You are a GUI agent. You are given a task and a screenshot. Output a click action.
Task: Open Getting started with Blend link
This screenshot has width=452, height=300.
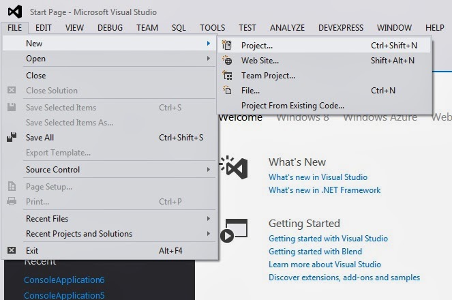[314, 252]
